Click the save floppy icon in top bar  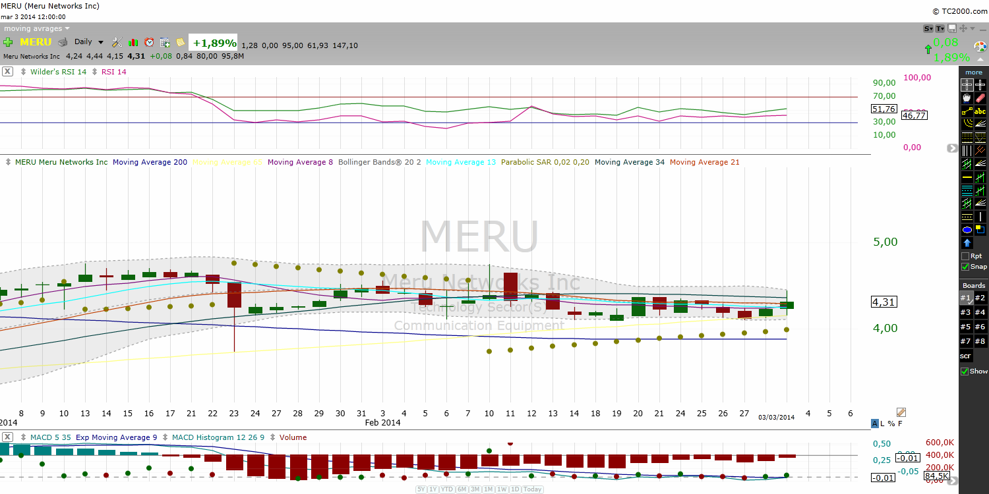point(952,28)
